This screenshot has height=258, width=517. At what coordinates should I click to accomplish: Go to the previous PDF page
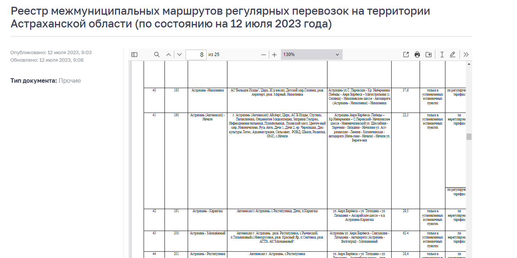coord(169,55)
